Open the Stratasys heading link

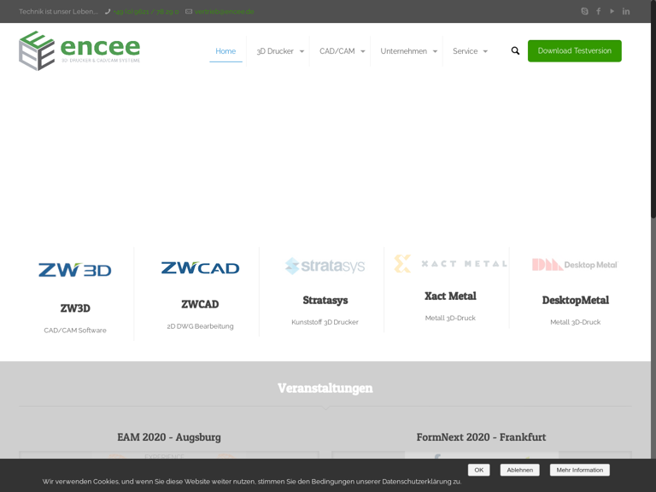(325, 300)
